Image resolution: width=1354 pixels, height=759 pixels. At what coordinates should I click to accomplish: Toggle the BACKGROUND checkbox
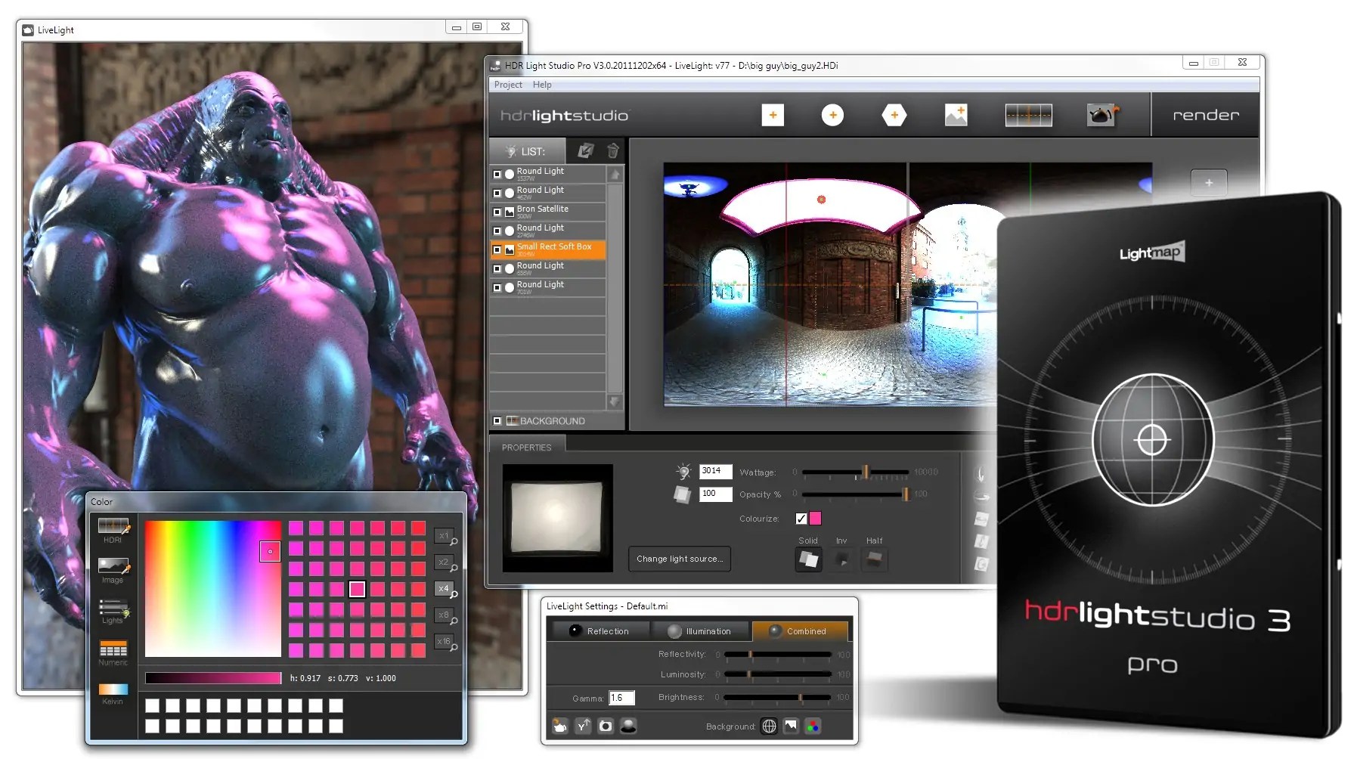[x=497, y=421]
